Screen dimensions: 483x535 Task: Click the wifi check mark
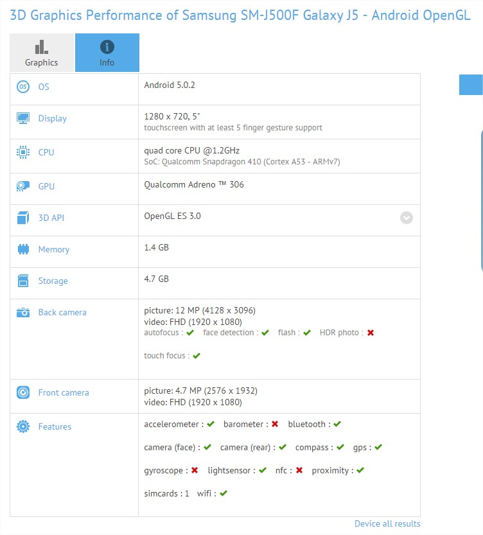[224, 493]
